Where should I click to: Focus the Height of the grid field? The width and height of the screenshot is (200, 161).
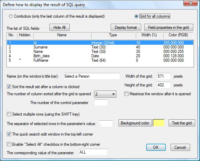164,85
